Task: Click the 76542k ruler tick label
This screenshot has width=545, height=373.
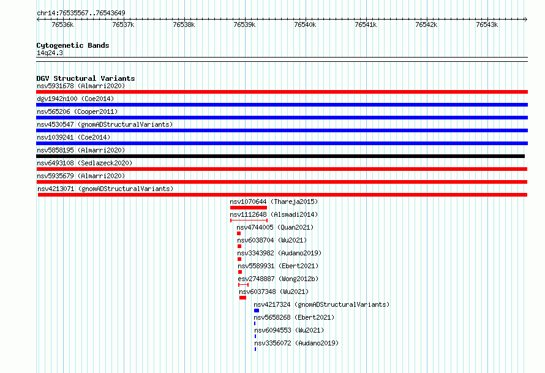Action: coord(426,24)
